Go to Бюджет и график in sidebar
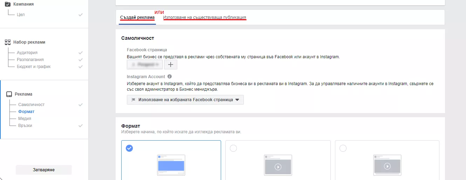Viewport: 466px width, 180px height. point(34,67)
